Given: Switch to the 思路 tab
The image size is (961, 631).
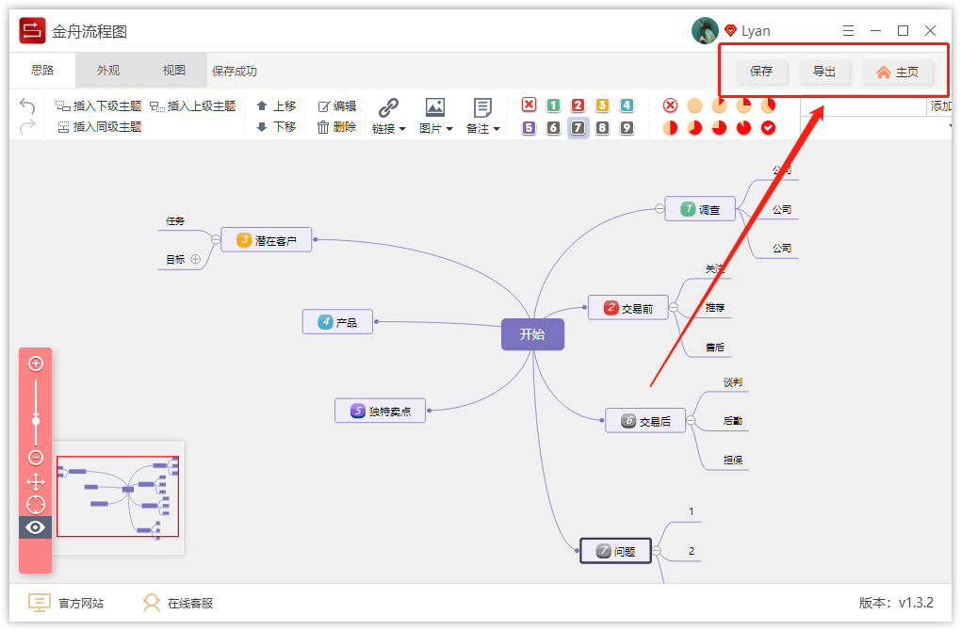Looking at the screenshot, I should pos(42,71).
